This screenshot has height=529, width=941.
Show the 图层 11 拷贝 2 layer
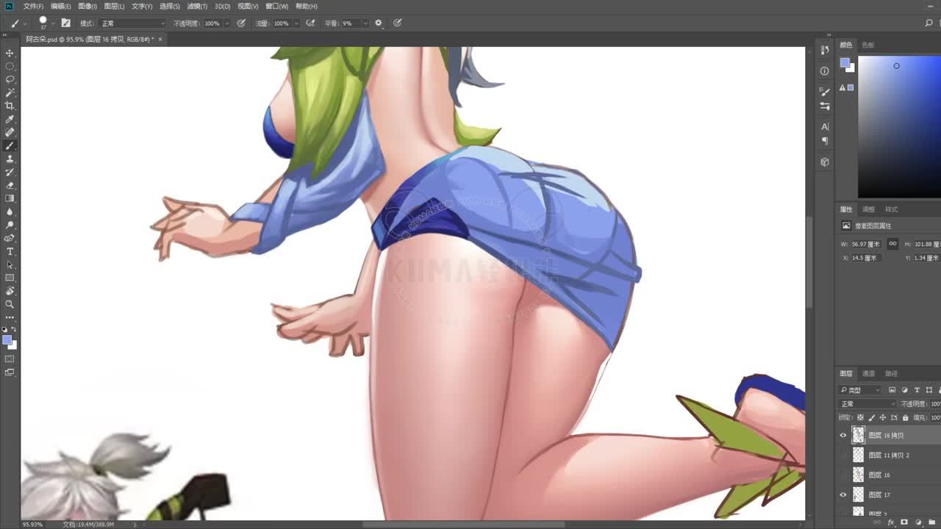pyautogui.click(x=843, y=455)
